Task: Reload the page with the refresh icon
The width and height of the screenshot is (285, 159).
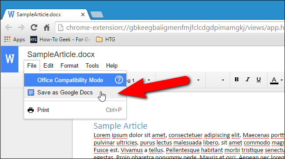Action: (x=34, y=28)
